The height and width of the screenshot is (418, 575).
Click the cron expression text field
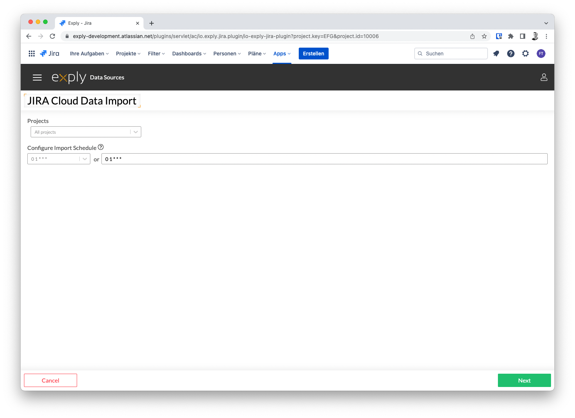pos(325,159)
